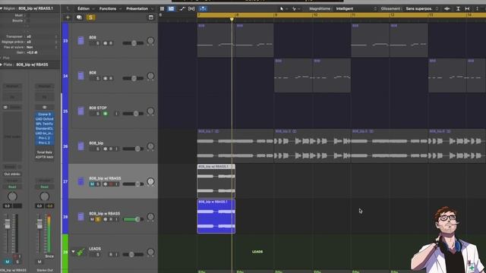The width and height of the screenshot is (486, 273).
Task: Click the green volume slider on track 28
Action: pos(133,219)
